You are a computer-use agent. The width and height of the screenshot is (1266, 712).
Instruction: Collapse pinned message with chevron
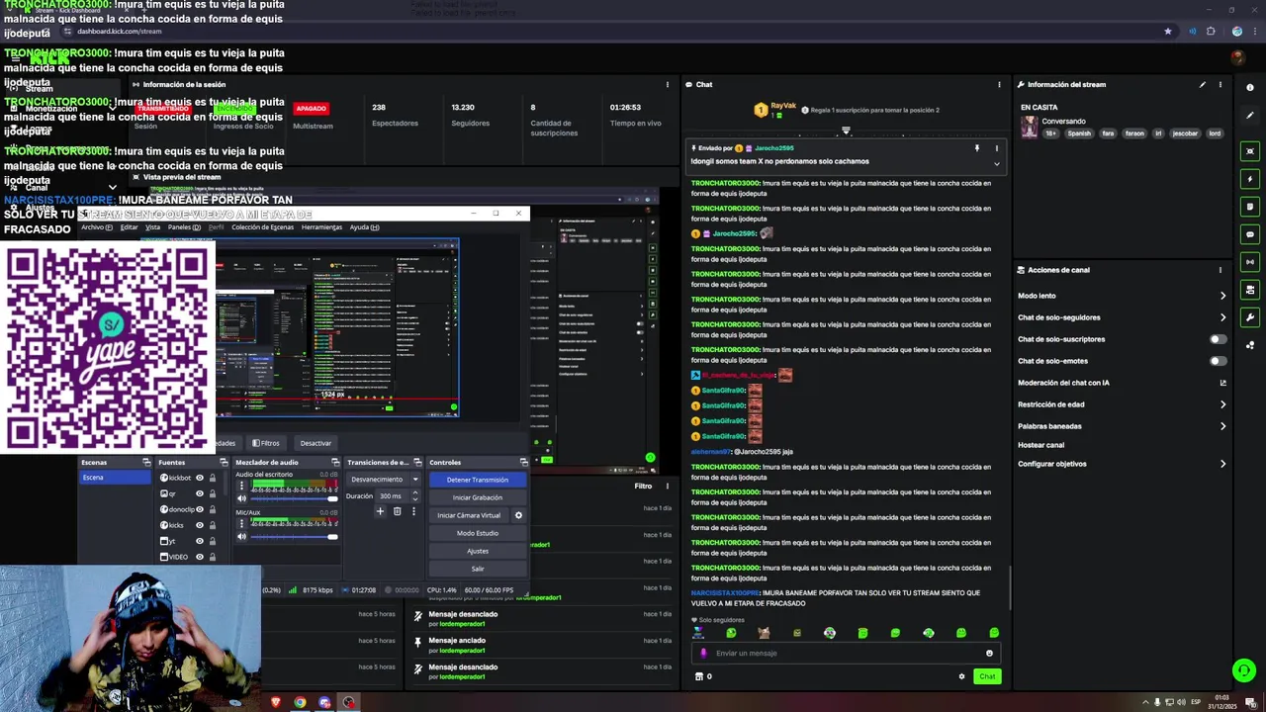(996, 163)
